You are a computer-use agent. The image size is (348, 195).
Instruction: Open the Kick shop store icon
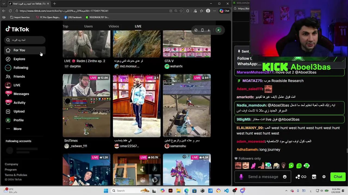point(314,177)
